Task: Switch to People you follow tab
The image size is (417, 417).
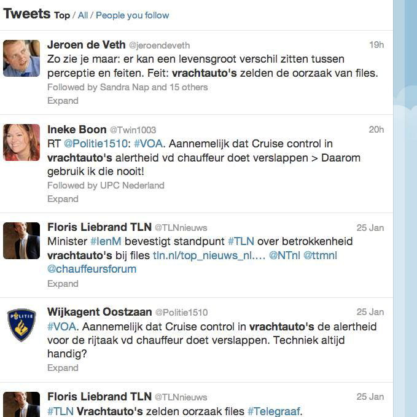Action: coord(133,15)
